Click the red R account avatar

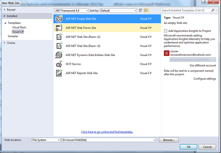(167, 53)
